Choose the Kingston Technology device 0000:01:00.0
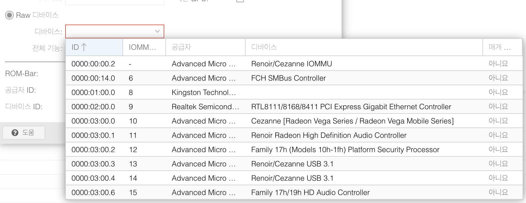 [x=294, y=92]
